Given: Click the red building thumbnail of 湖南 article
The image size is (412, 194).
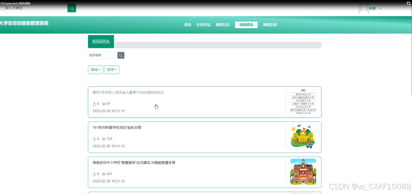Looking at the screenshot, I should [x=303, y=172].
